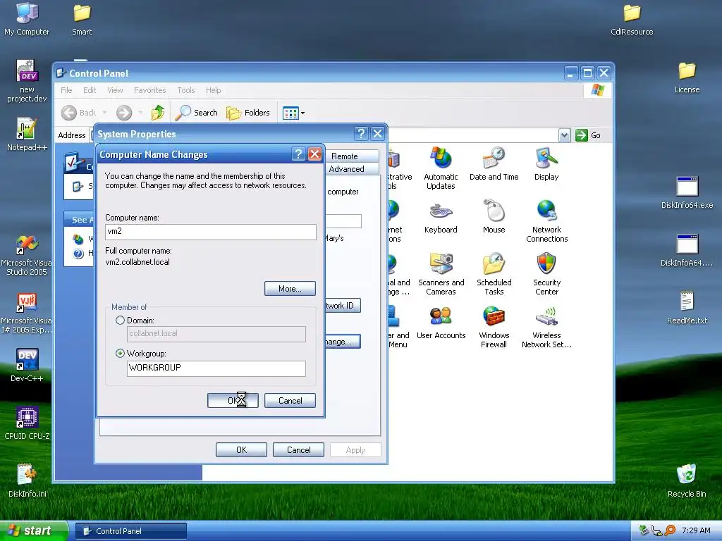The image size is (722, 541).
Task: Click Cancel in System Properties
Action: coord(298,450)
